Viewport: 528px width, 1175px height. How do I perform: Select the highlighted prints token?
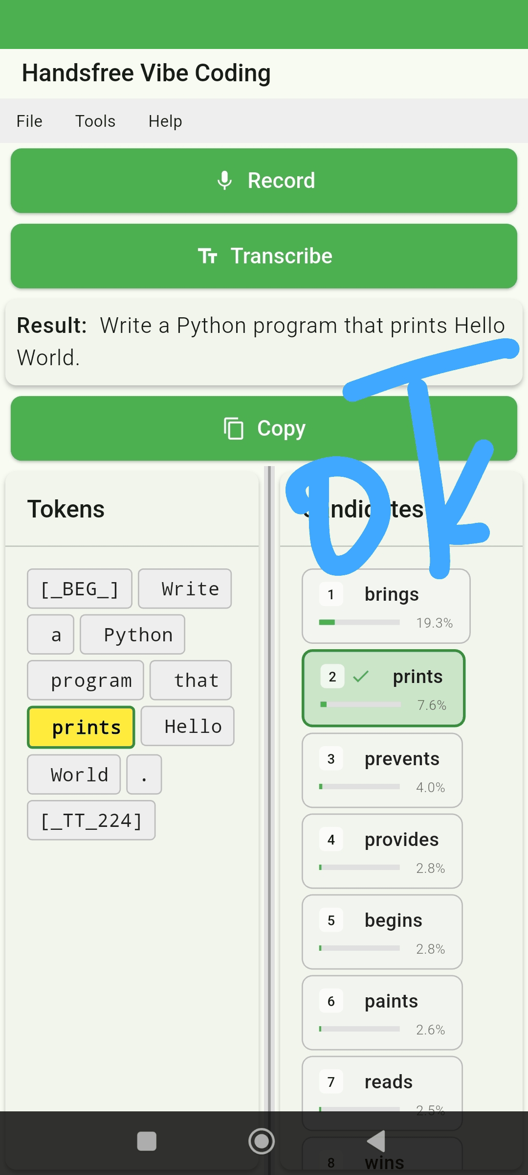tap(81, 728)
